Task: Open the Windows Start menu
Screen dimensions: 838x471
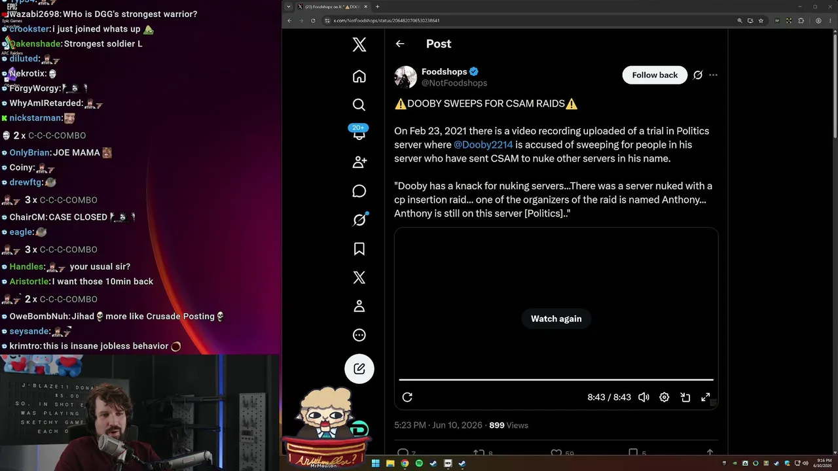Action: pos(376,463)
